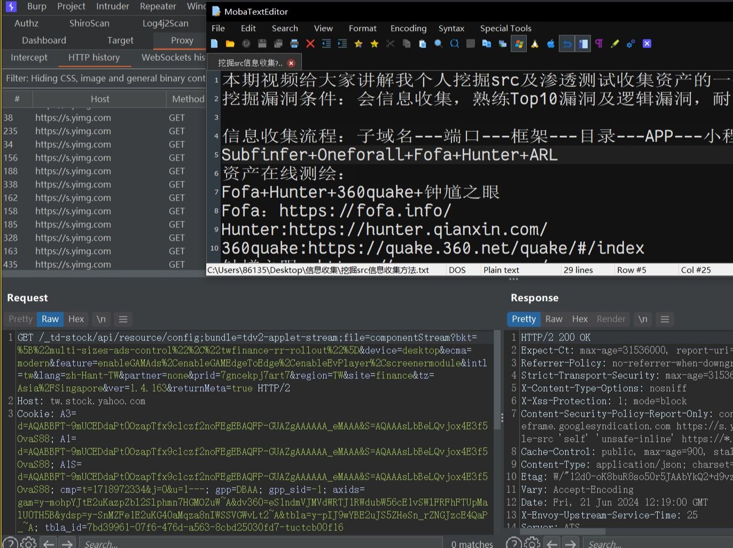Select Apple Mac line-ending format icon
733x548 pixels.
tap(551, 44)
